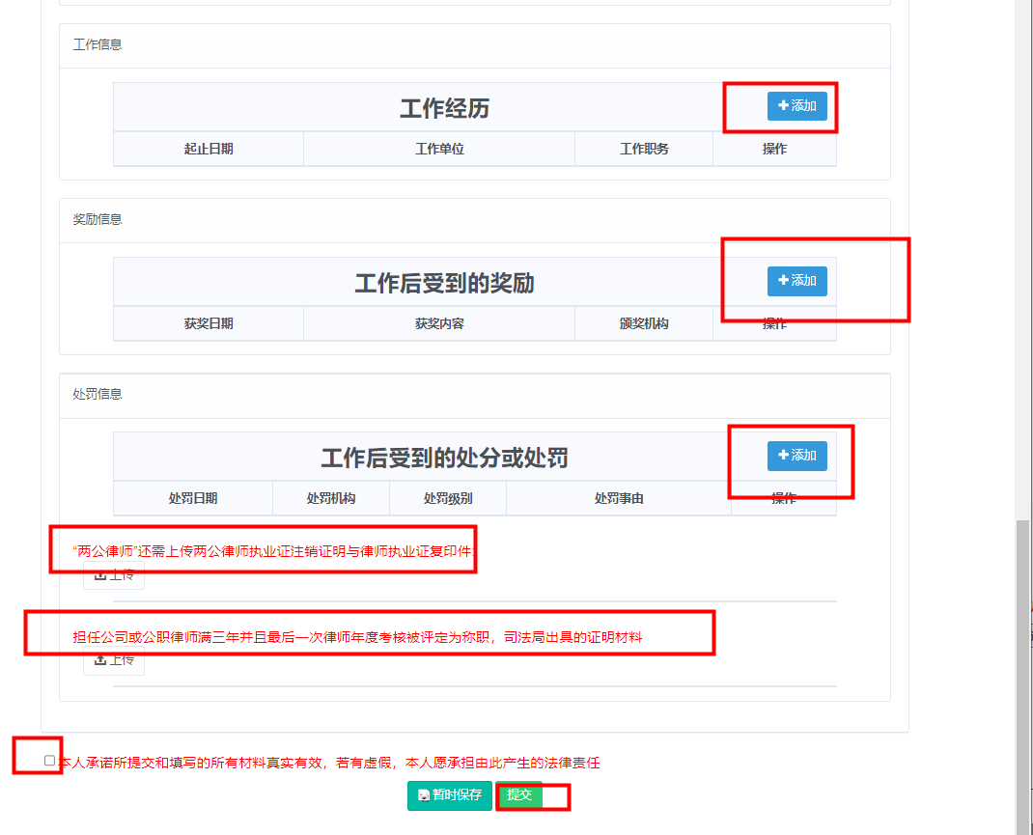This screenshot has width=1033, height=835.
Task: Add a record in 工作后受到的处分或处罚
Action: point(796,456)
